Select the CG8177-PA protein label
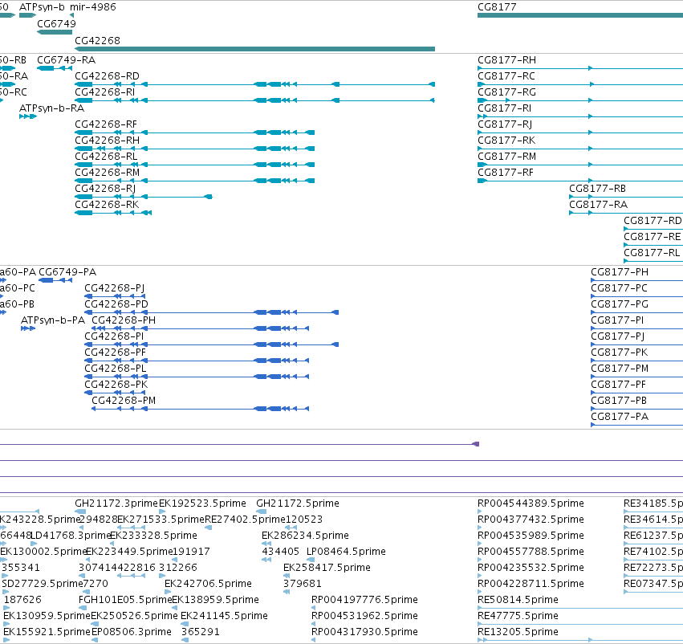The width and height of the screenshot is (683, 644). [x=620, y=417]
